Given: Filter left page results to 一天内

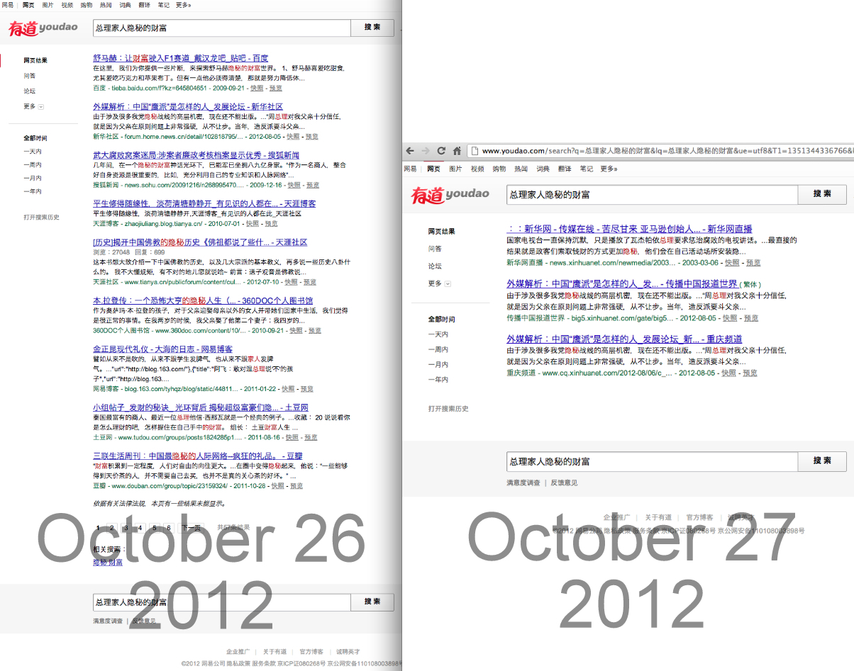Looking at the screenshot, I should coord(32,152).
